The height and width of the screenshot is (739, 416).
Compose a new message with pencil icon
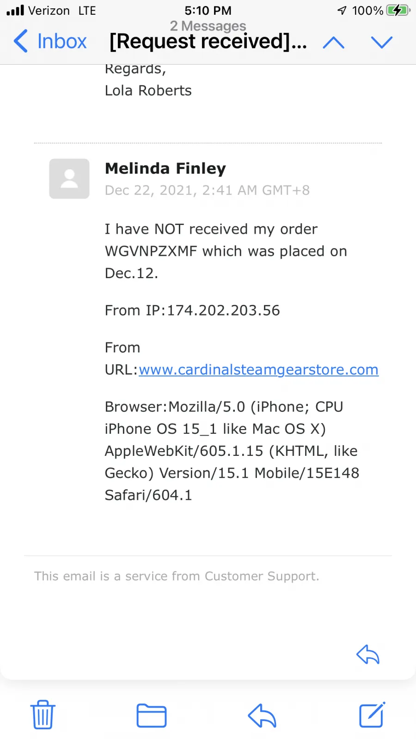[x=372, y=715]
